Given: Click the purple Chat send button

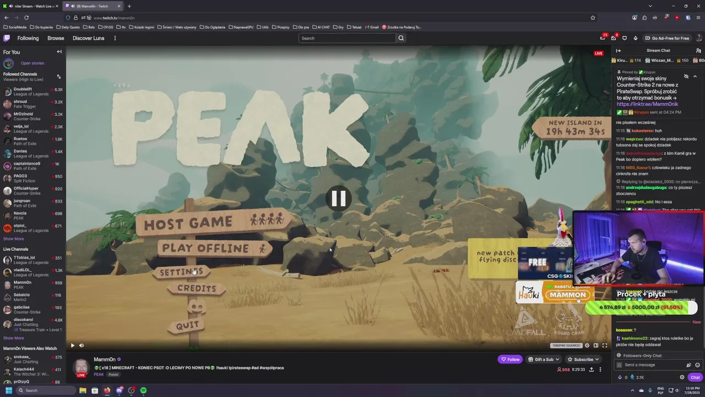Looking at the screenshot, I should (695, 377).
